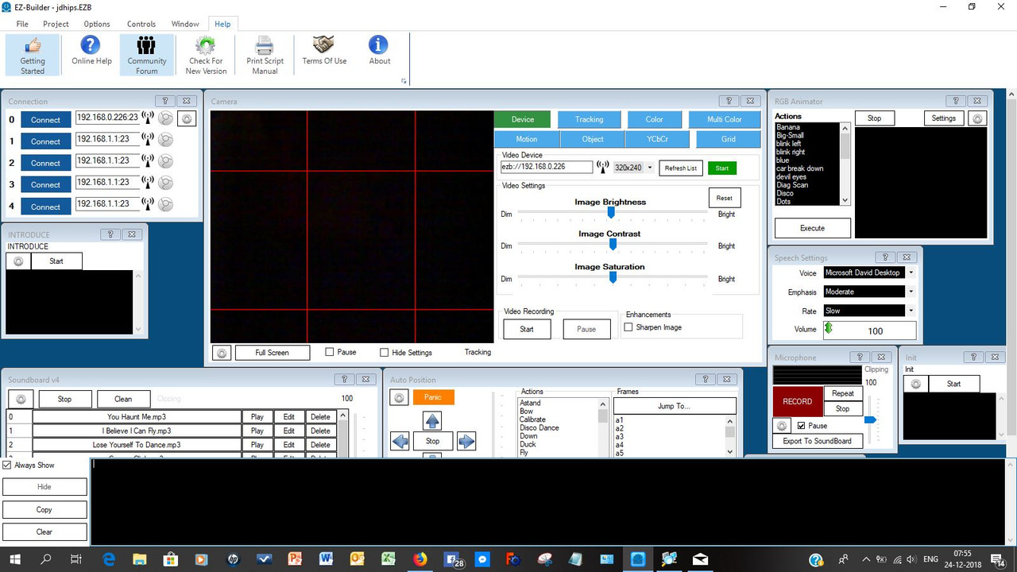Open the Soundboard v4 gear settings
Image resolution: width=1017 pixels, height=572 pixels.
21,399
